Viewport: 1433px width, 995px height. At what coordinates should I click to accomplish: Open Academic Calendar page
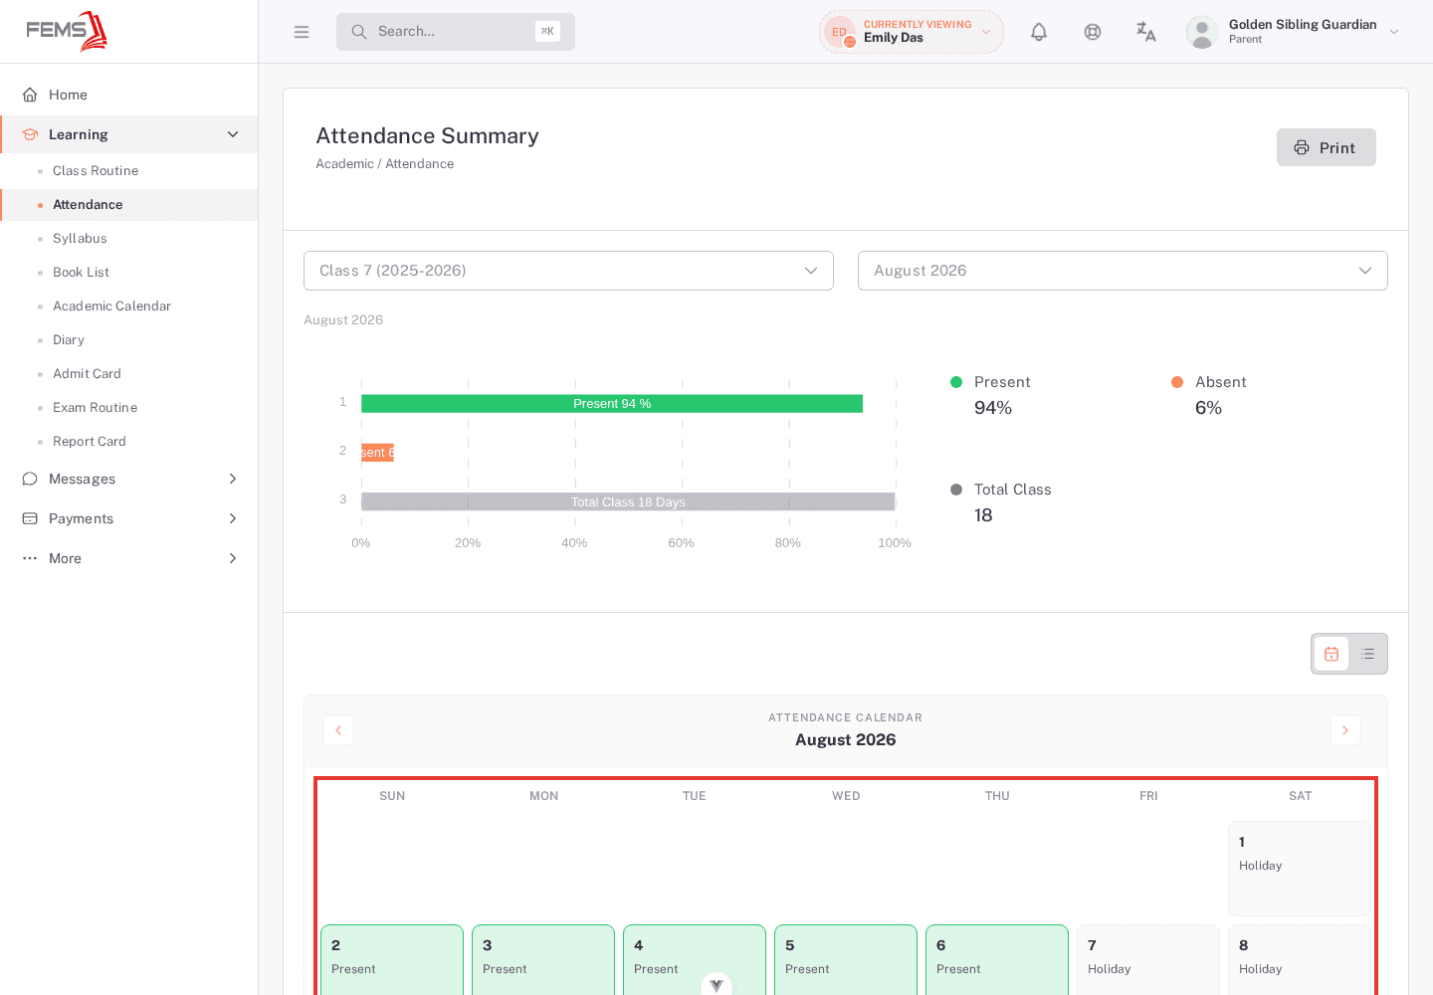pyautogui.click(x=111, y=306)
